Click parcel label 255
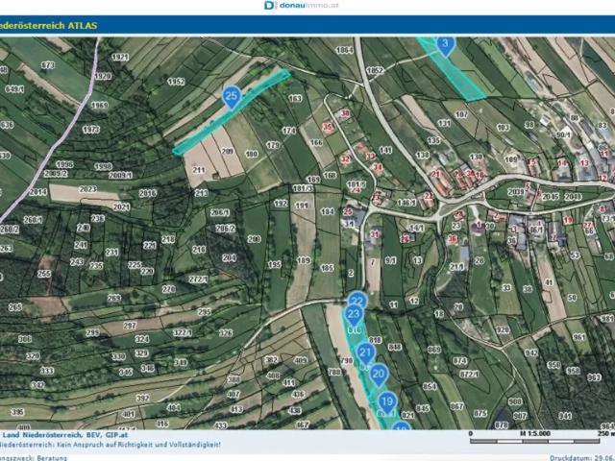 pos(44,274)
